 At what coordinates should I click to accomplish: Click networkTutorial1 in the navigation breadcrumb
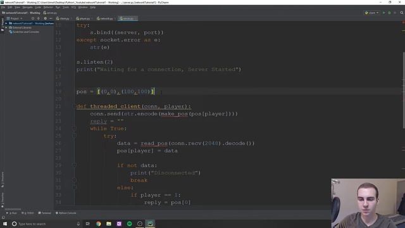(21, 13)
